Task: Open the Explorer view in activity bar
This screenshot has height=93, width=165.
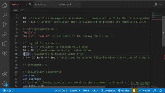Action: (5, 5)
